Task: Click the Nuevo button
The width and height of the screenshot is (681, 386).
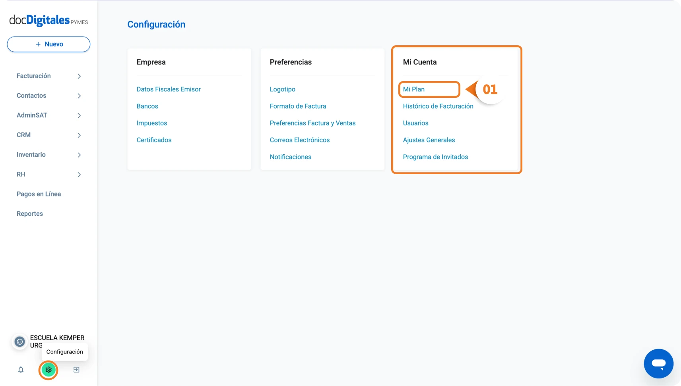Action: click(49, 44)
